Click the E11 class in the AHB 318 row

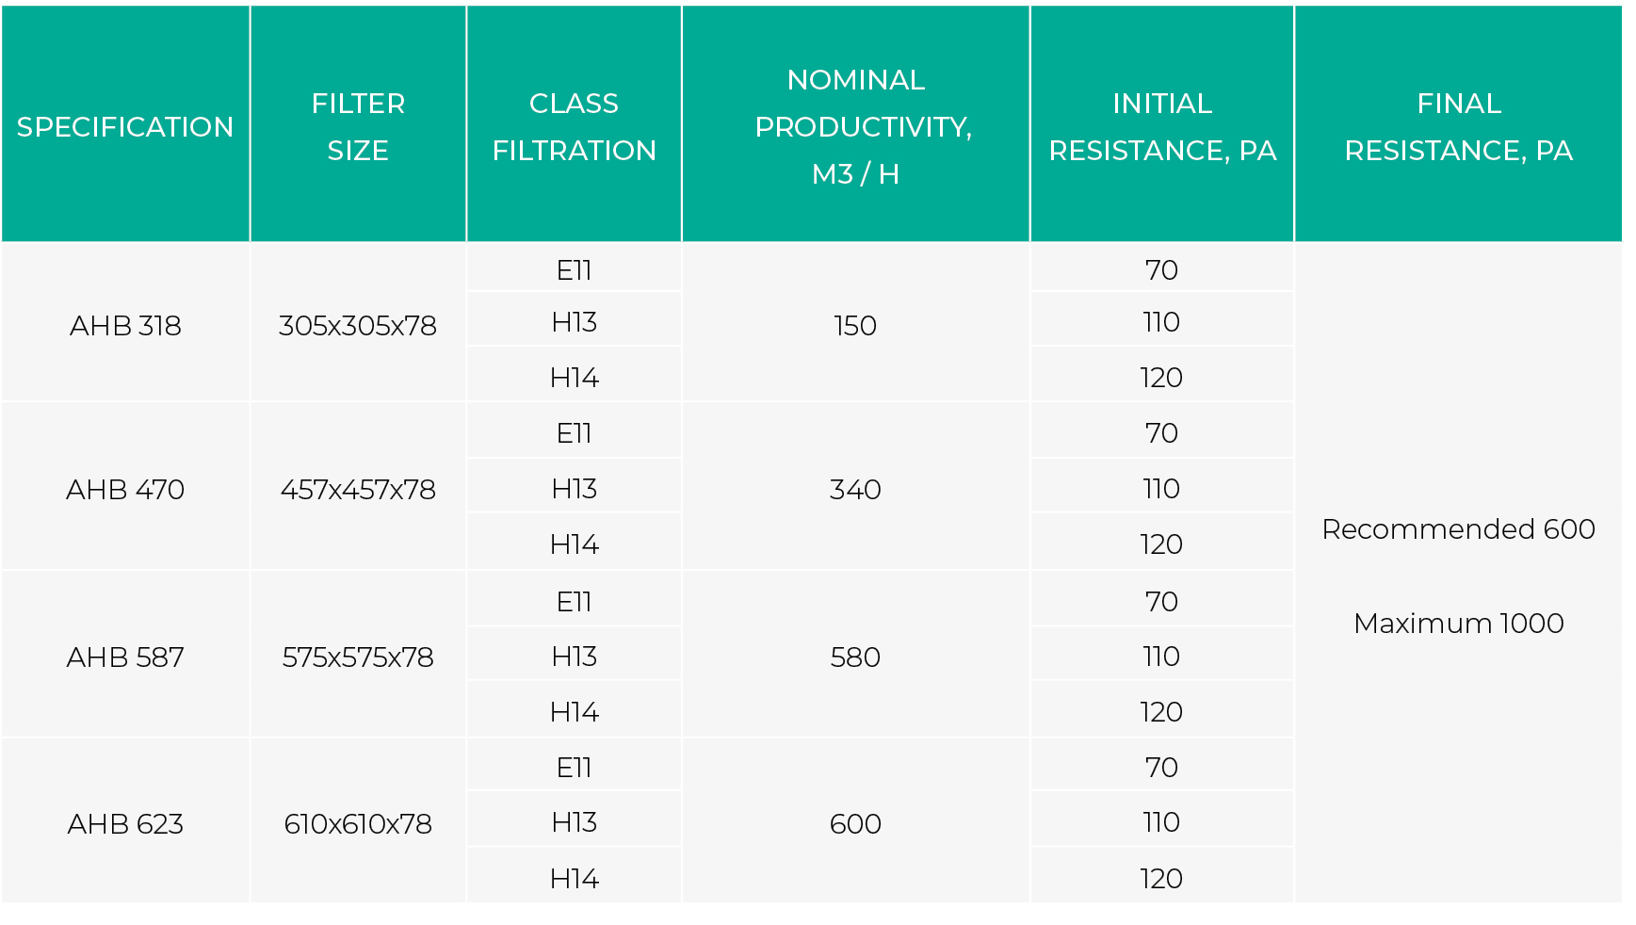(x=574, y=270)
